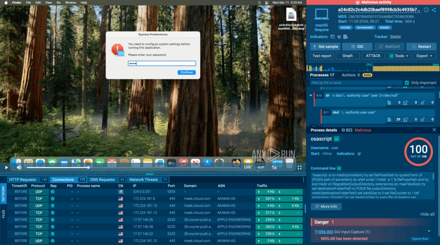Toggle the Only important checkbox
The height and width of the screenshot is (245, 440).
tap(406, 83)
